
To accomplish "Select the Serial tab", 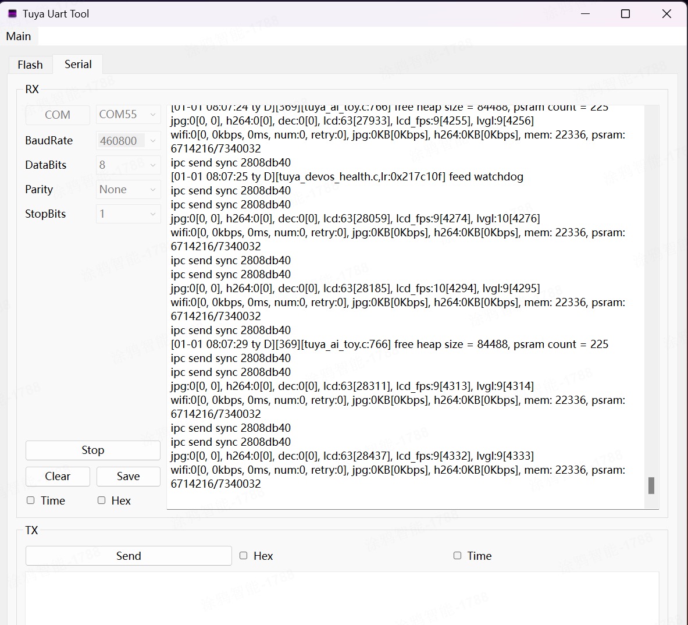I will [78, 64].
